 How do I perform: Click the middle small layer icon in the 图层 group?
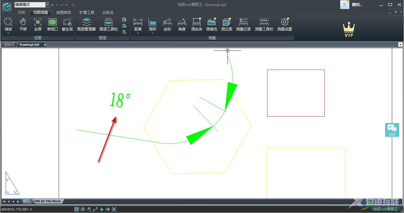tap(124, 26)
